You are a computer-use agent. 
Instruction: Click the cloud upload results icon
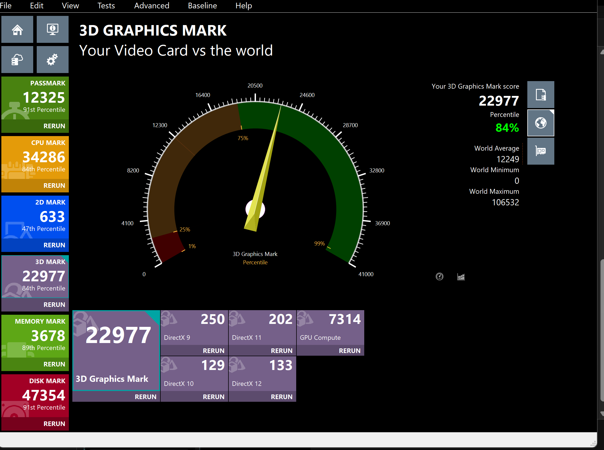click(17, 59)
